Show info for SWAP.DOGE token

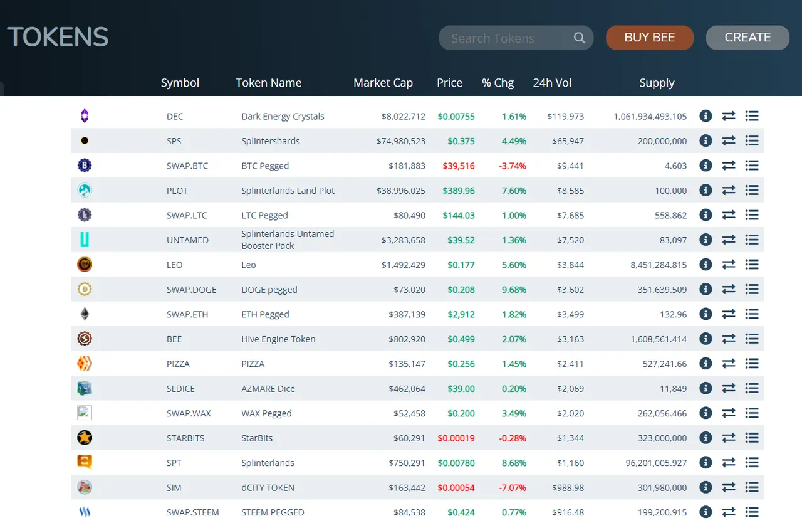[706, 289]
